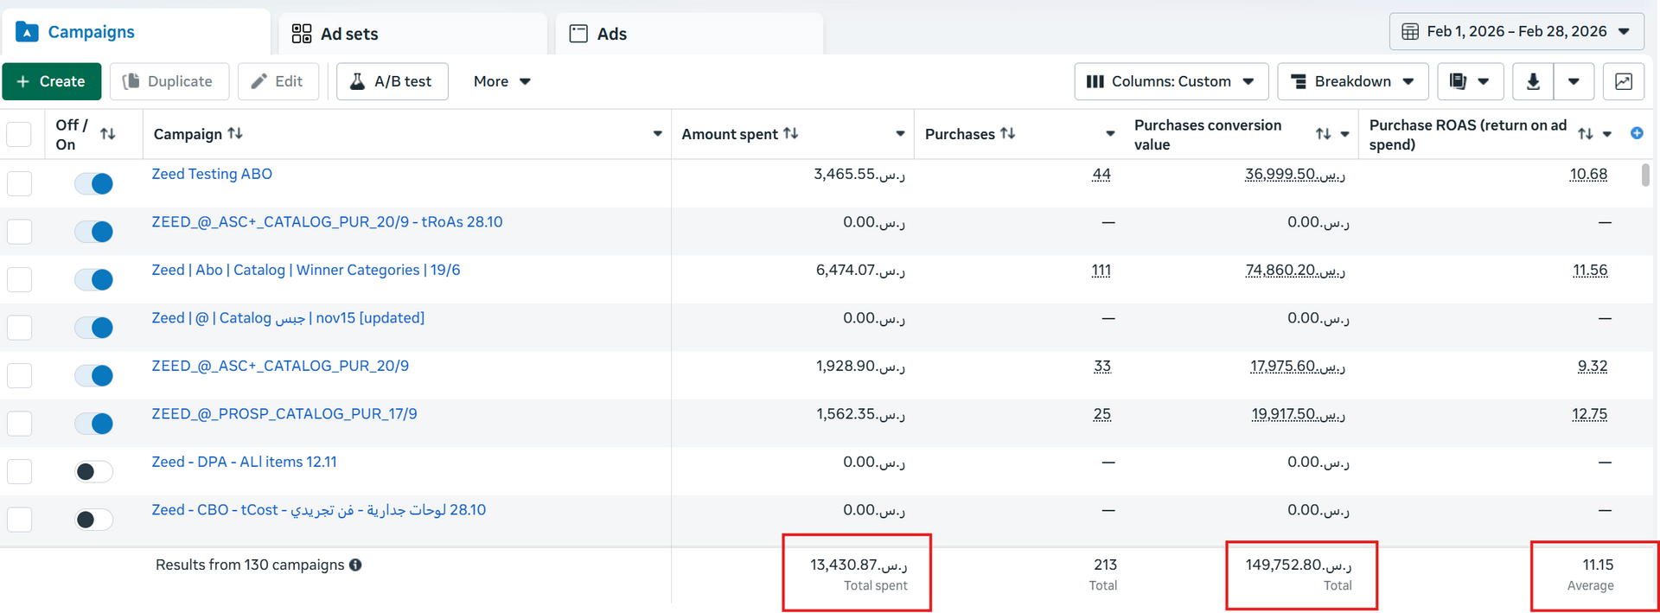Check the Zeed Testing ABO row checkbox

point(19,183)
